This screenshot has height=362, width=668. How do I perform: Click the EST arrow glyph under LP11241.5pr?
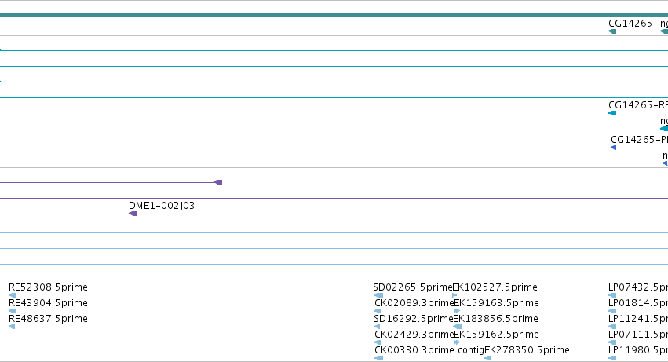tap(612, 327)
